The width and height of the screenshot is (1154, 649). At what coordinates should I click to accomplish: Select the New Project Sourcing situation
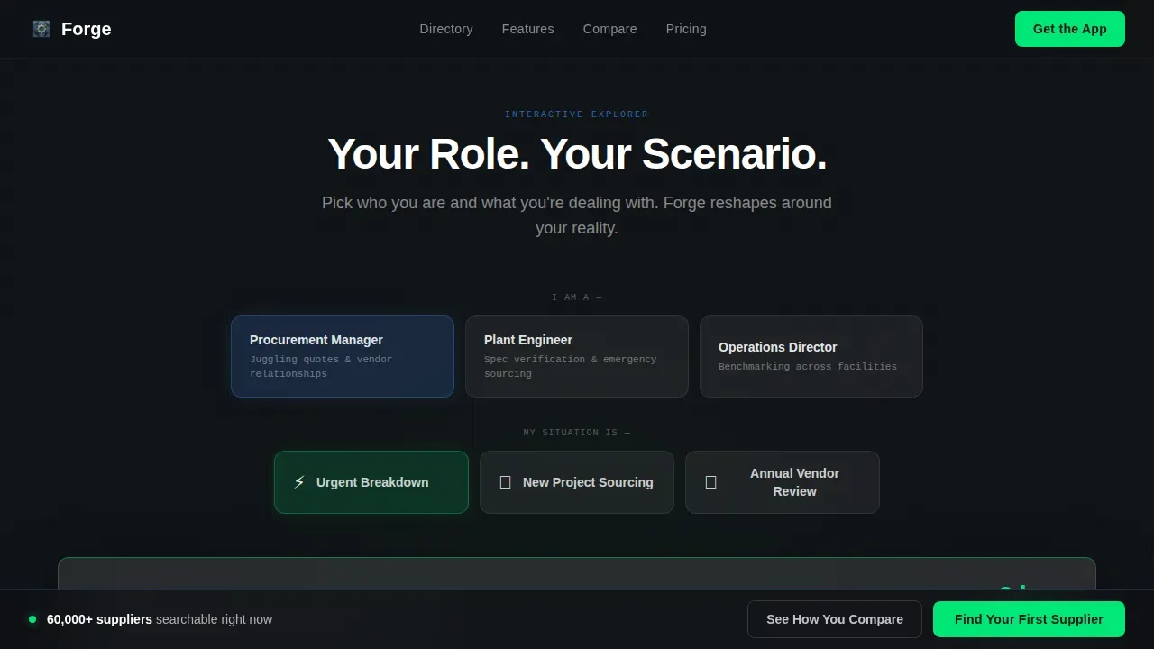coord(577,482)
